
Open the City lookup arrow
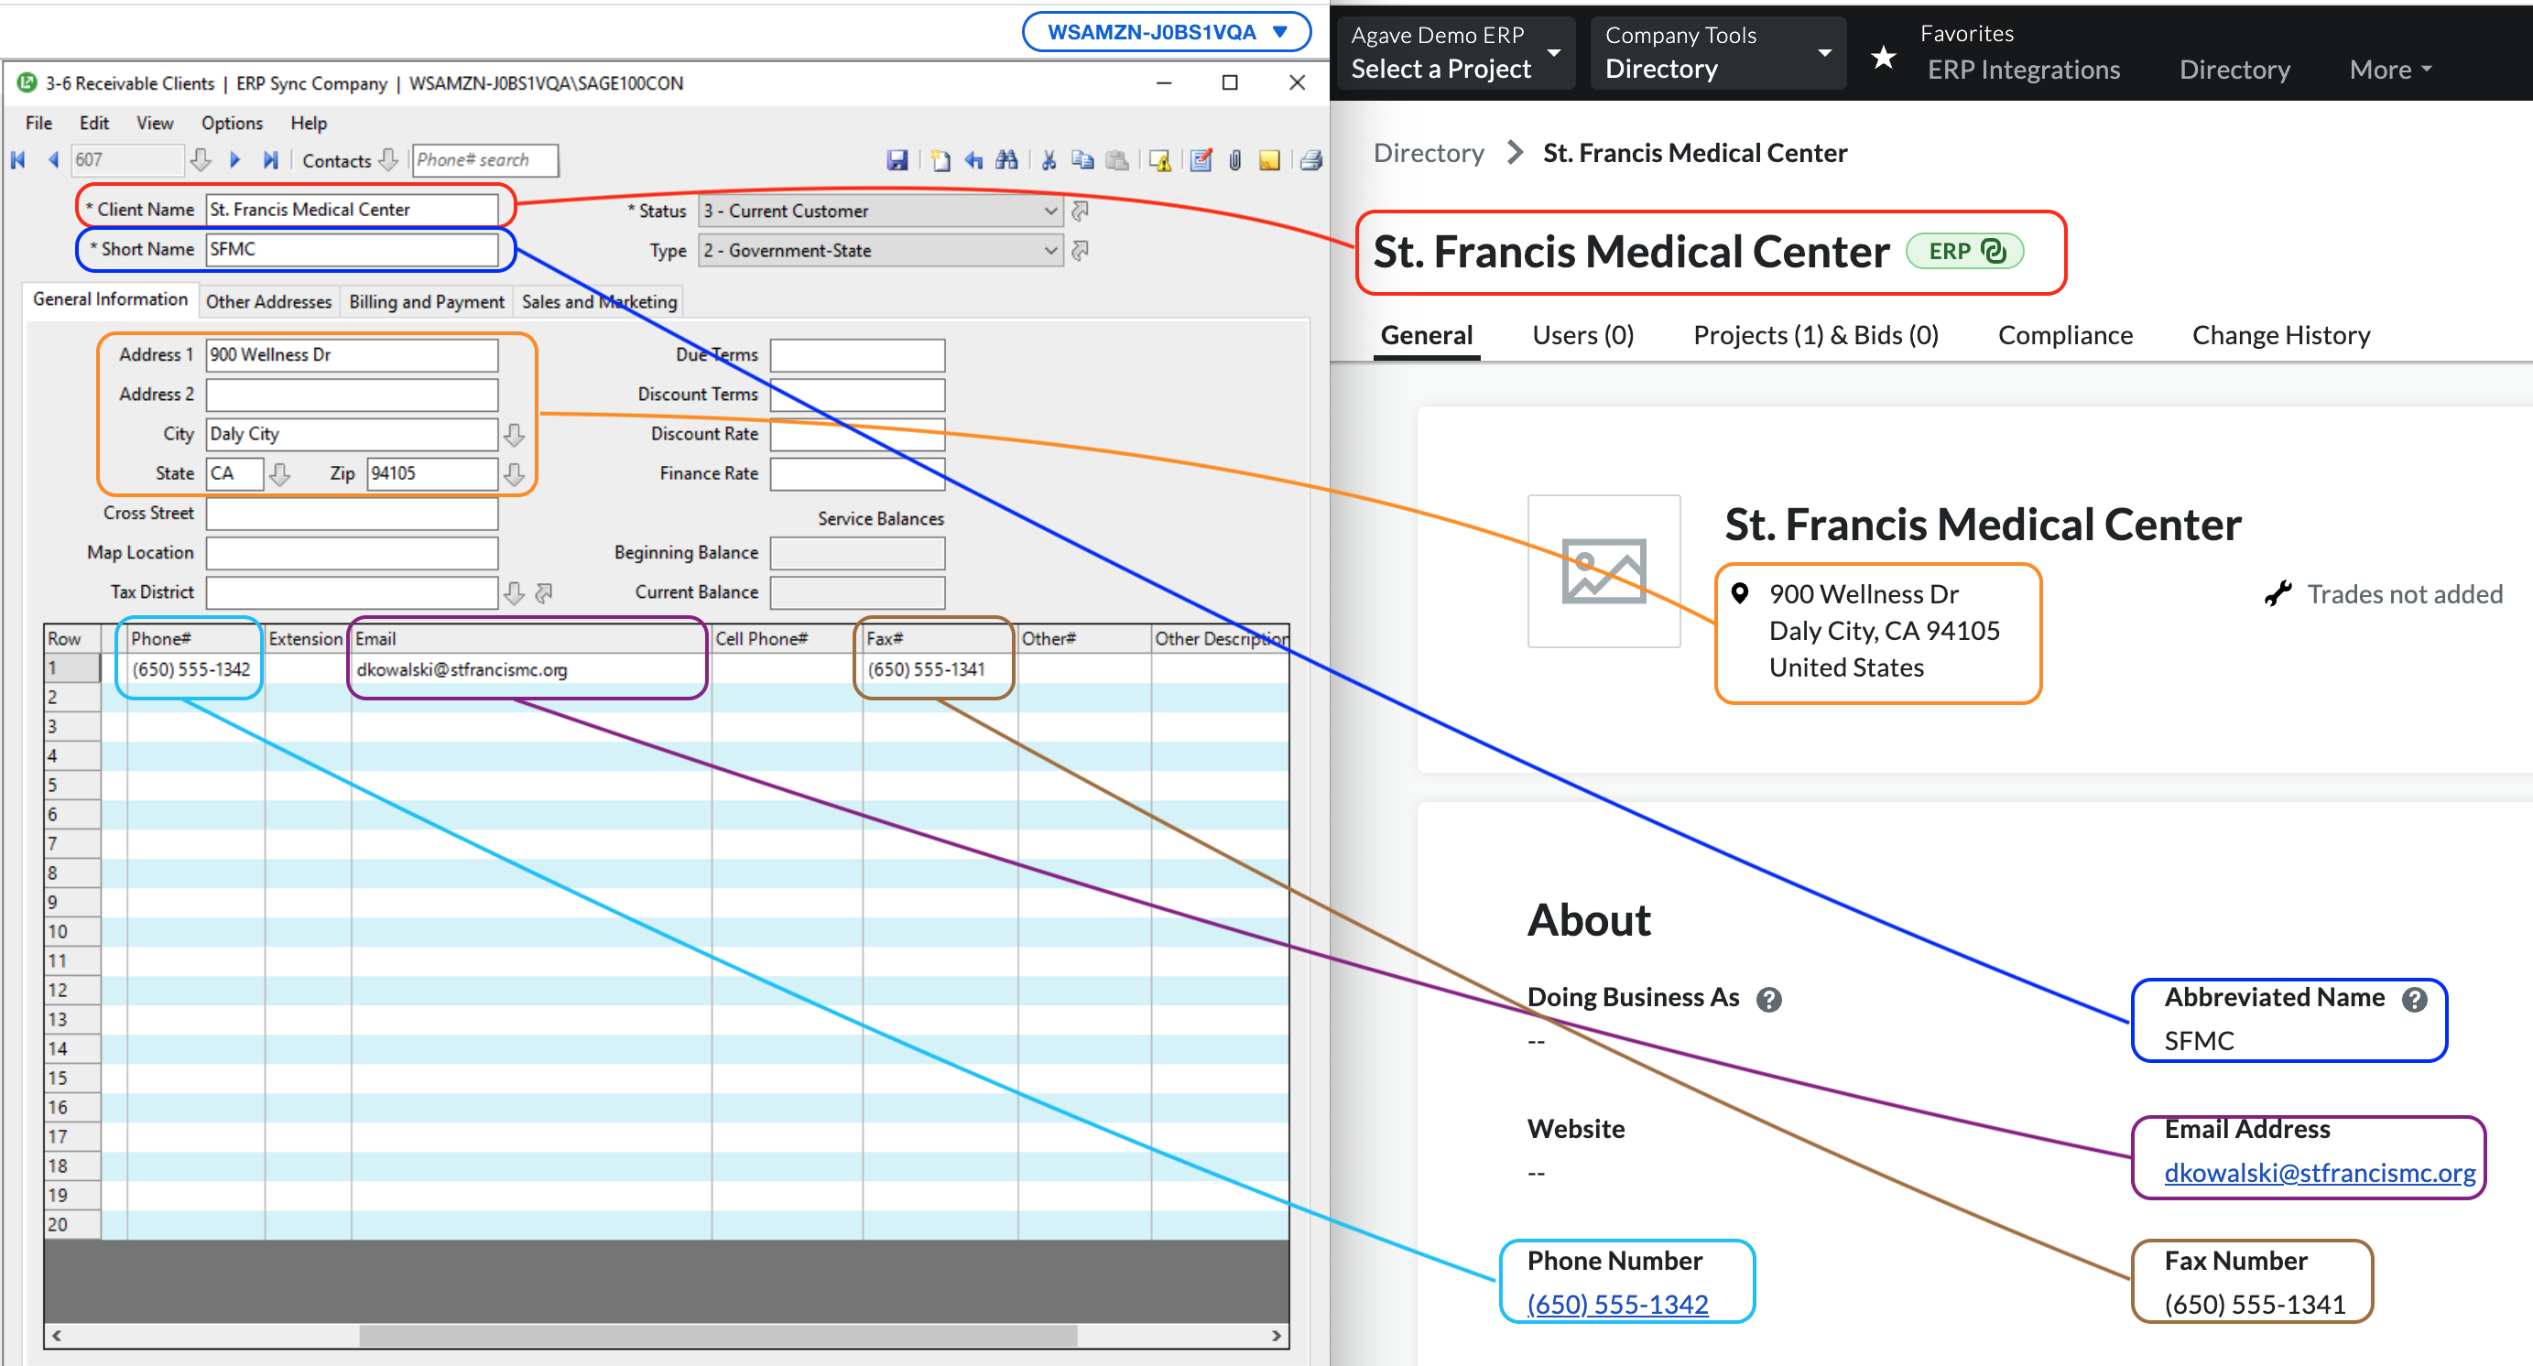click(x=514, y=434)
